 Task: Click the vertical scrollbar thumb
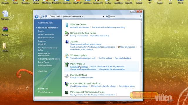[x=141, y=47]
